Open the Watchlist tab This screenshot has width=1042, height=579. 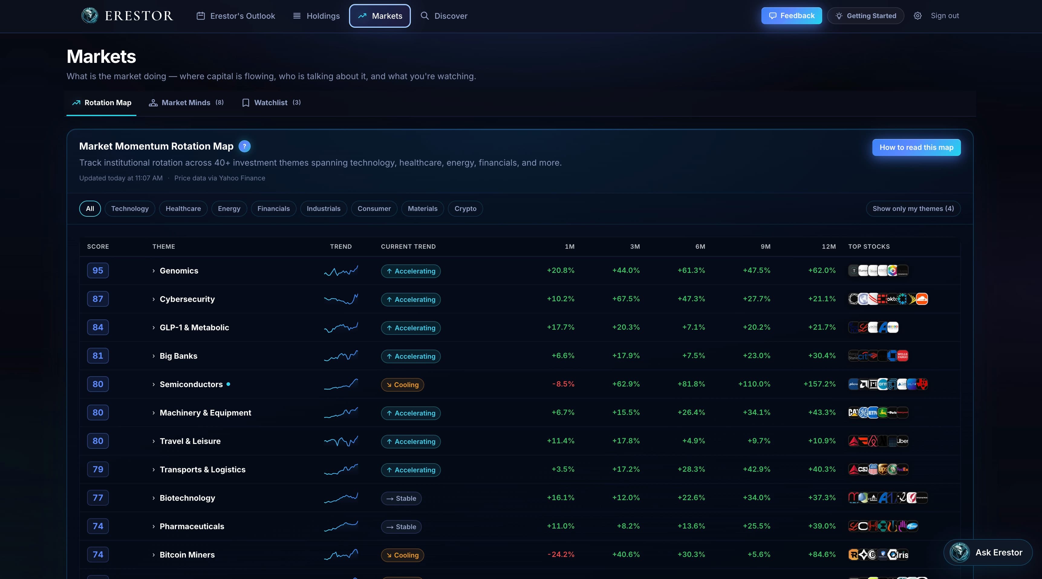[271, 103]
